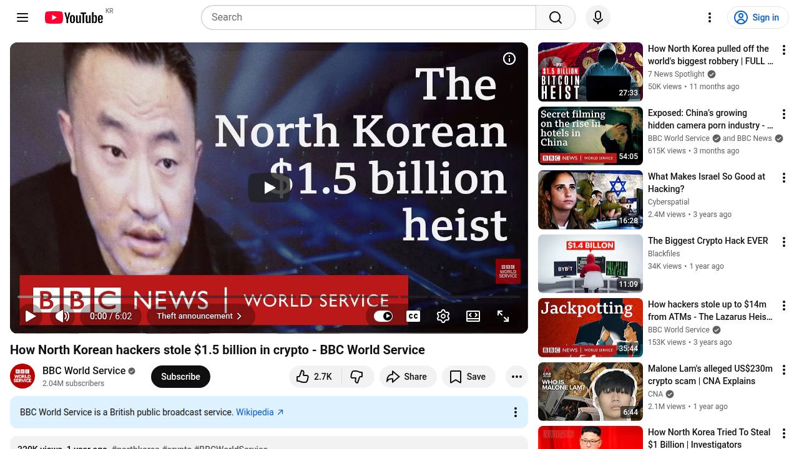Open Malone Lam crypto scam title

710,375
